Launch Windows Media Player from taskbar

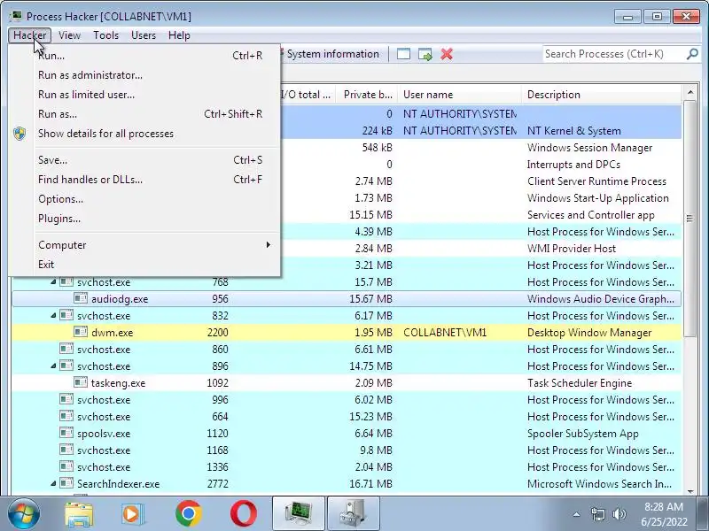[132, 514]
